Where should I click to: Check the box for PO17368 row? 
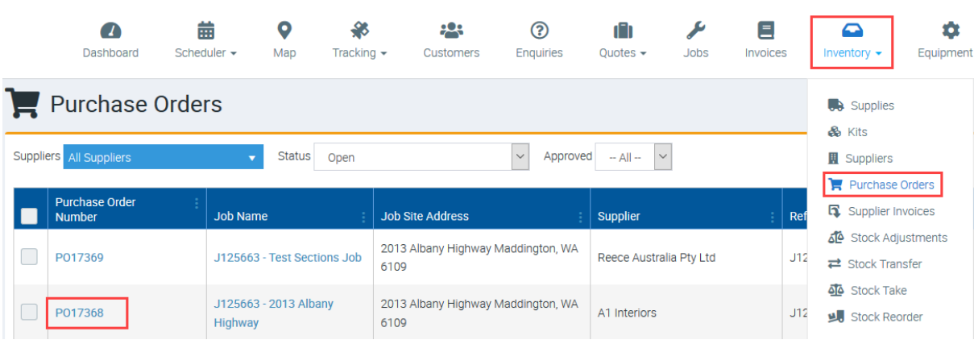(x=29, y=313)
